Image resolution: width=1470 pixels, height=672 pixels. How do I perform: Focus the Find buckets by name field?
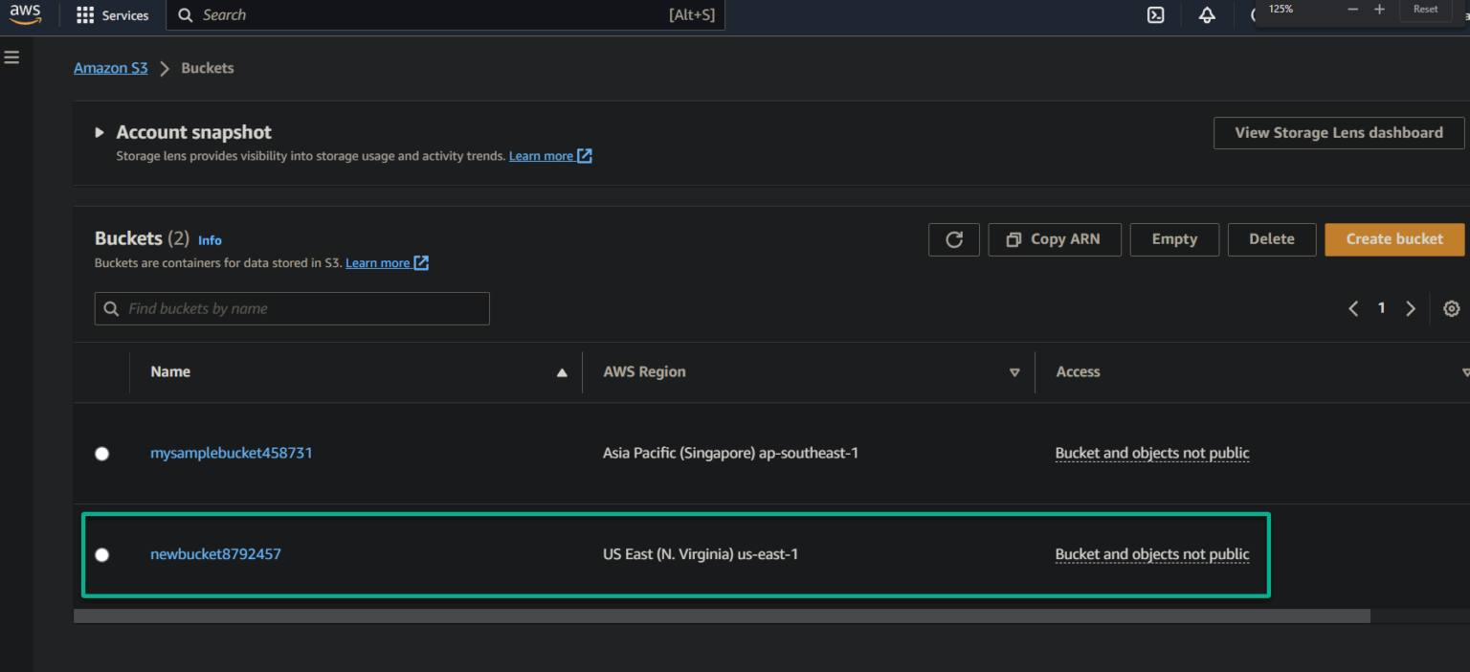click(x=292, y=308)
